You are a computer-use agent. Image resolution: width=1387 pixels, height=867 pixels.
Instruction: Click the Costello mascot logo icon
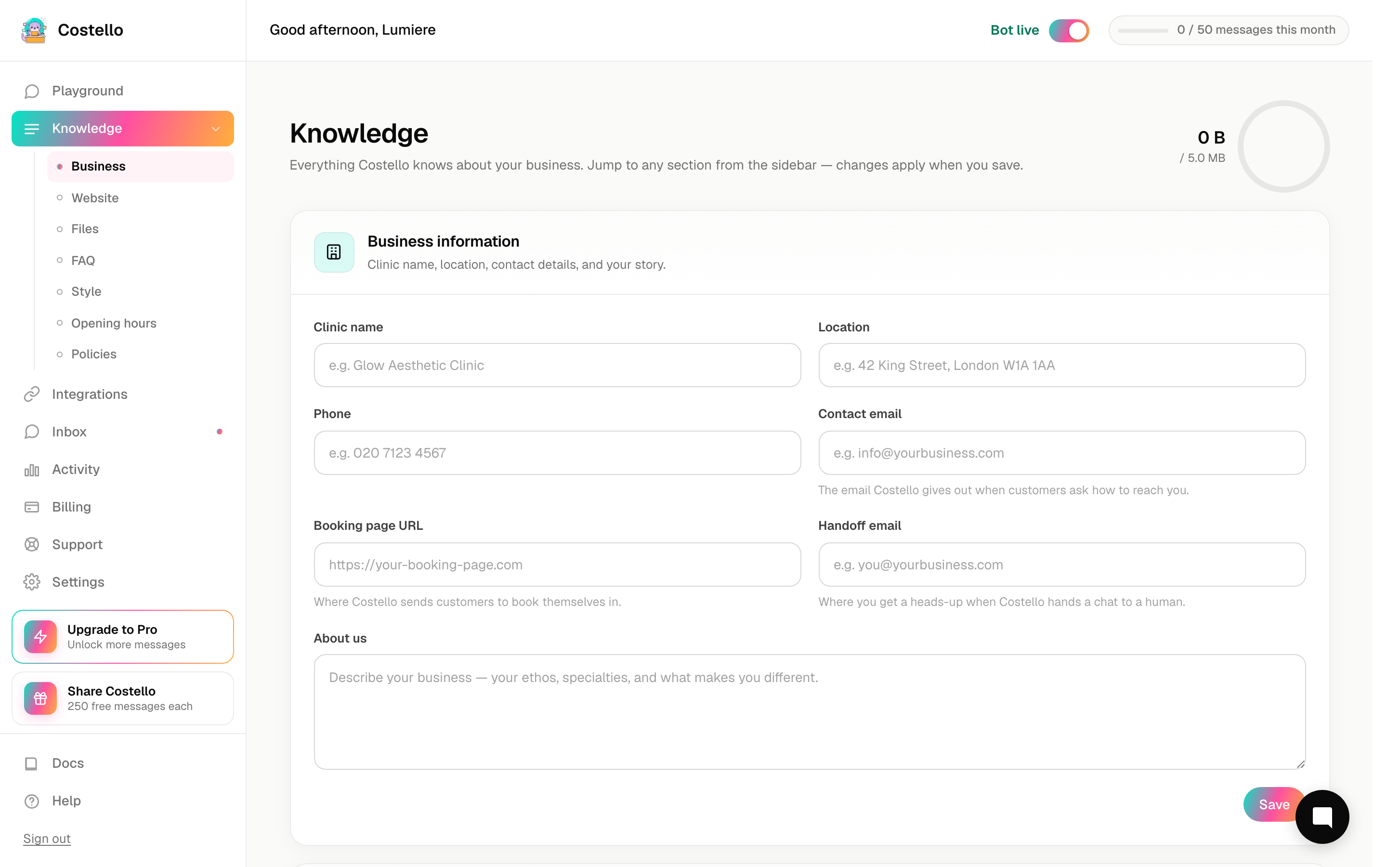point(34,30)
